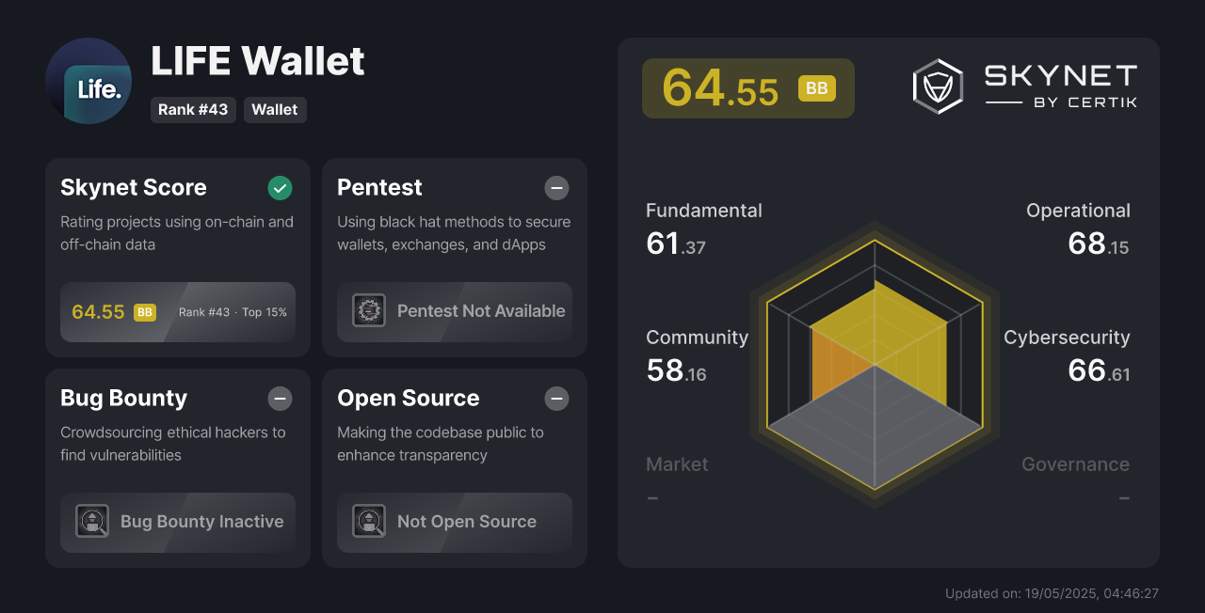This screenshot has width=1205, height=613.
Task: Click the Not Open Source badge icon
Action: (369, 521)
